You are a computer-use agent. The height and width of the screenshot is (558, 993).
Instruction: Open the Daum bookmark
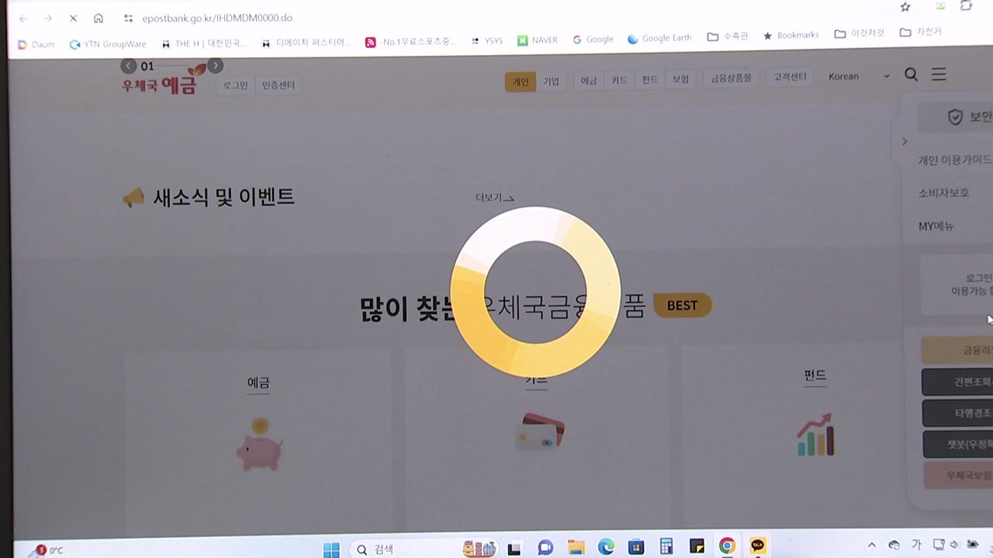pos(36,44)
